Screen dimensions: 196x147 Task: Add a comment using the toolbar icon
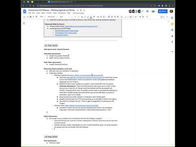tap(101, 17)
